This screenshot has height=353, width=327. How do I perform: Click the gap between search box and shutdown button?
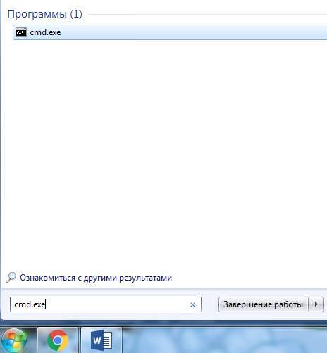coord(210,304)
